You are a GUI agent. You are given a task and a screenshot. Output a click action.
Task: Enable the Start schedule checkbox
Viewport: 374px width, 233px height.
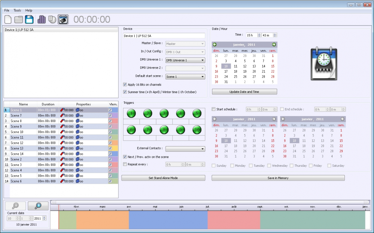point(214,109)
